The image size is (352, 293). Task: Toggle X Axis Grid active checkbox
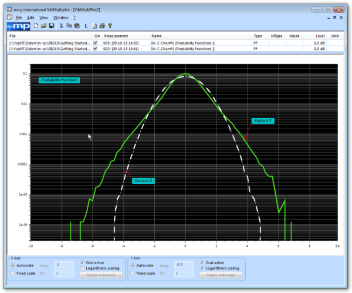click(x=82, y=262)
